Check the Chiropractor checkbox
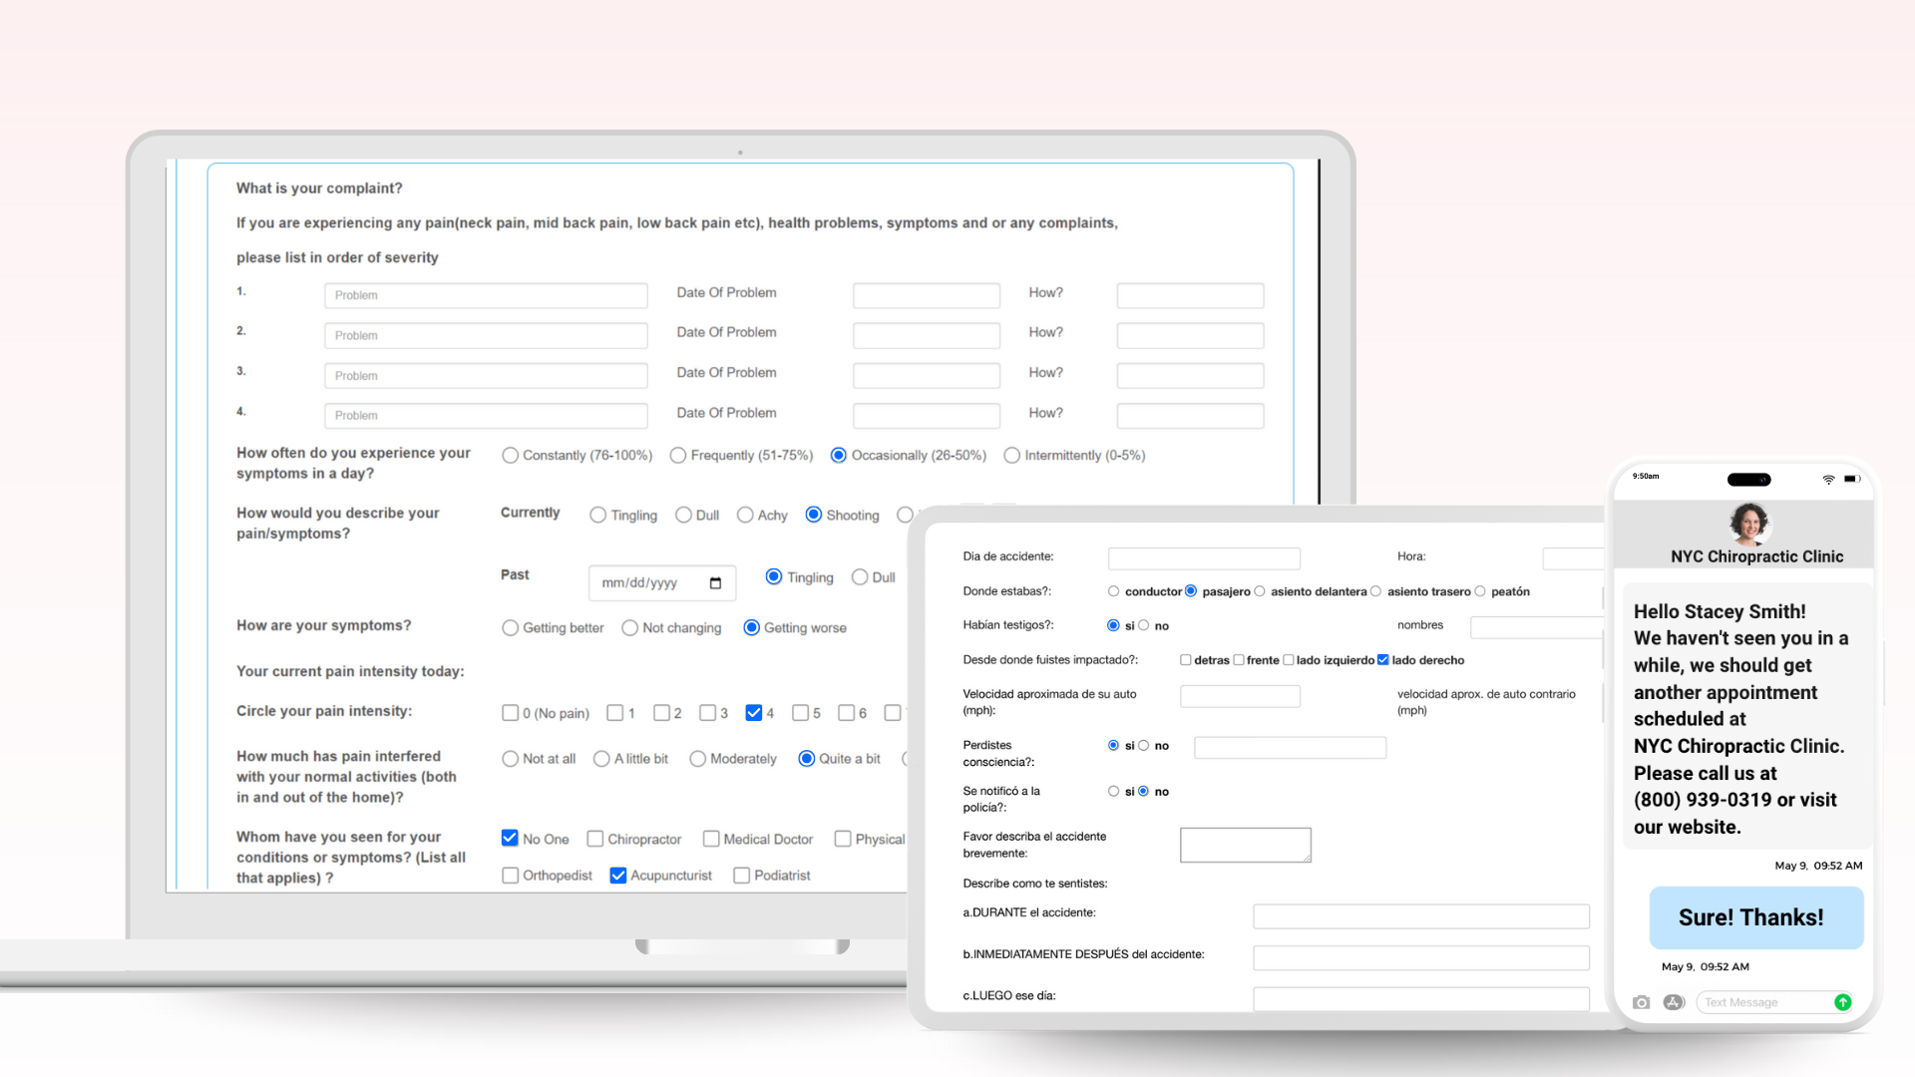The height and width of the screenshot is (1077, 1915). point(595,840)
